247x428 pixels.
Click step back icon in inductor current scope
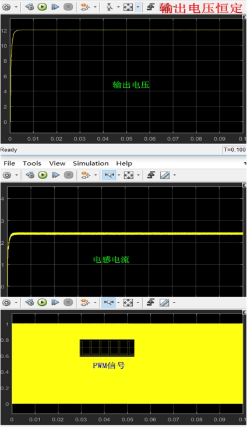(x=30, y=175)
